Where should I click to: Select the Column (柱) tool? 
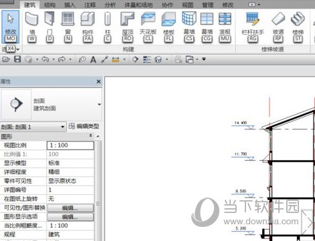(x=108, y=27)
